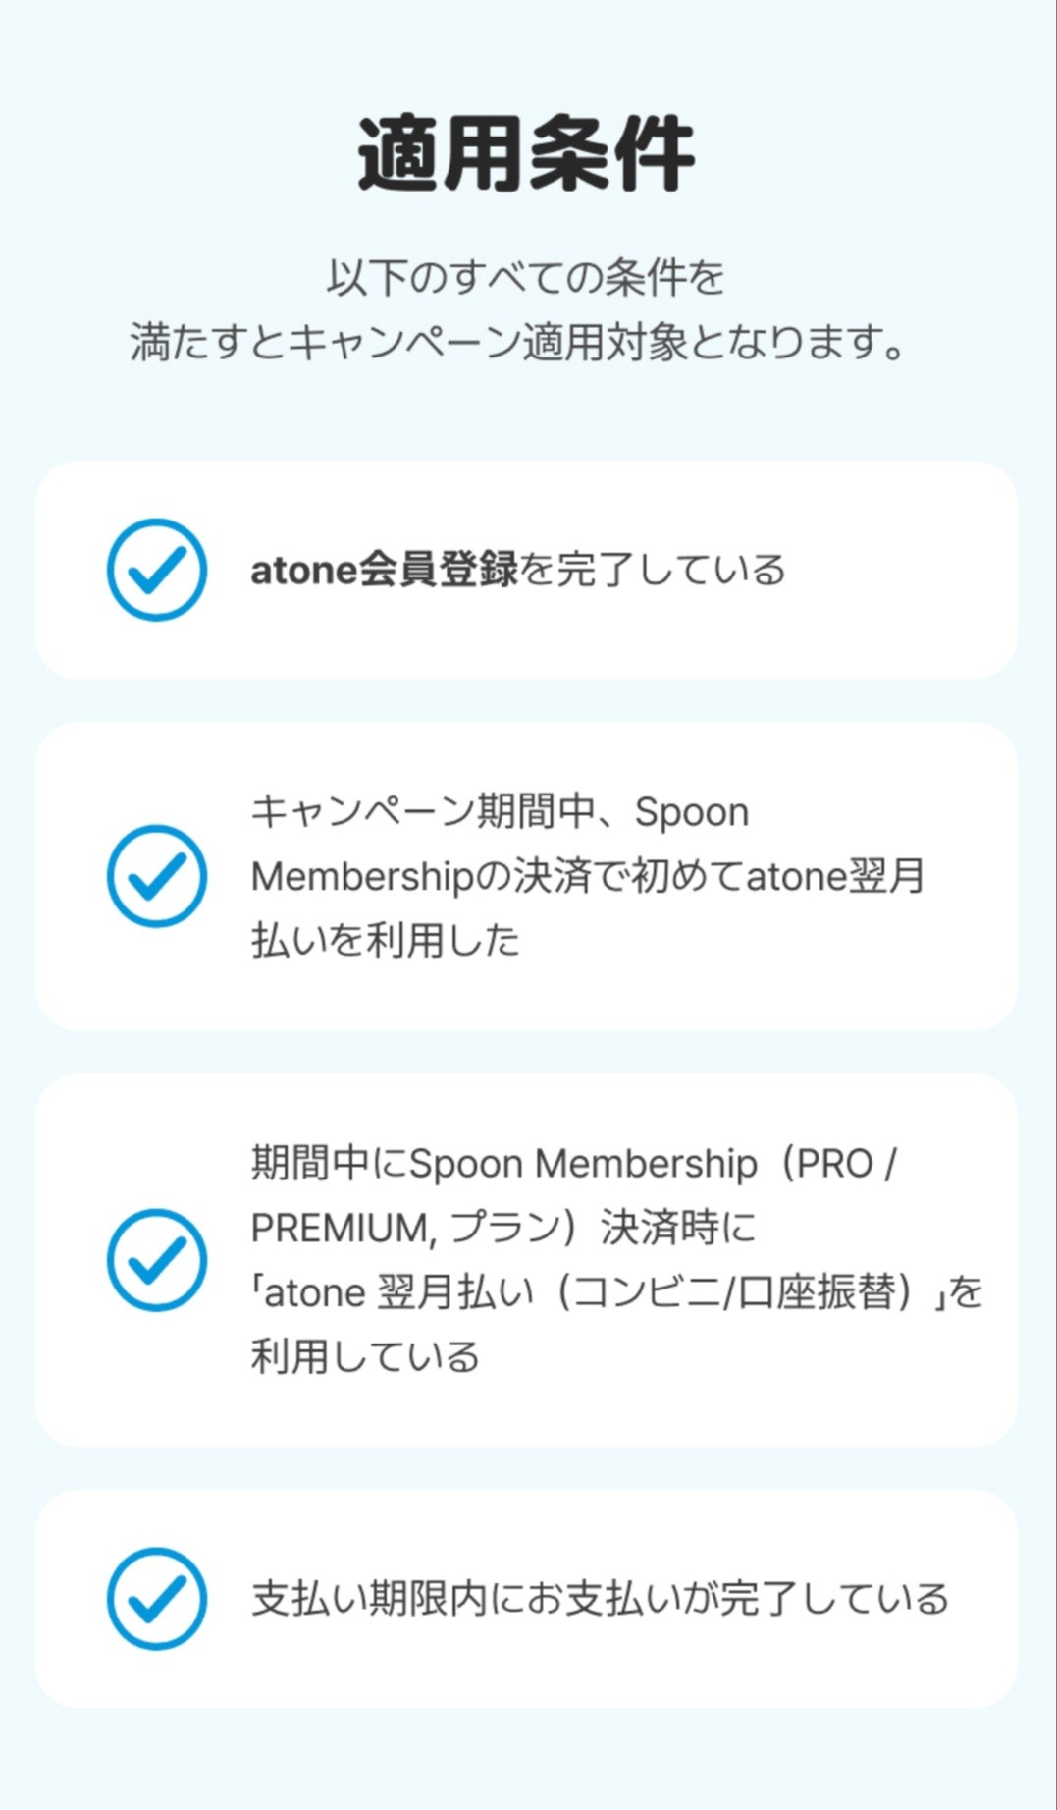Click the 適用条件 heading
The width and height of the screenshot is (1057, 1810).
[526, 154]
